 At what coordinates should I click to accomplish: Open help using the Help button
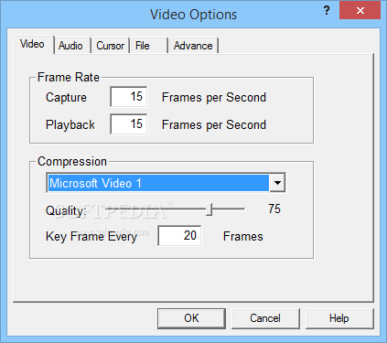pos(339,318)
